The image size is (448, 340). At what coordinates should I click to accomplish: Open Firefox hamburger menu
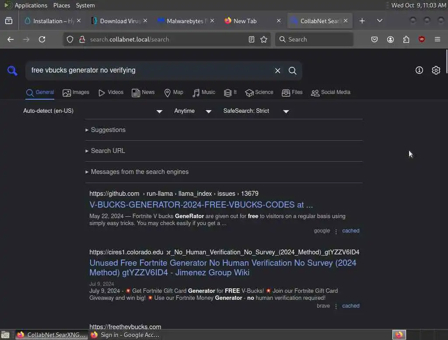[x=437, y=39]
